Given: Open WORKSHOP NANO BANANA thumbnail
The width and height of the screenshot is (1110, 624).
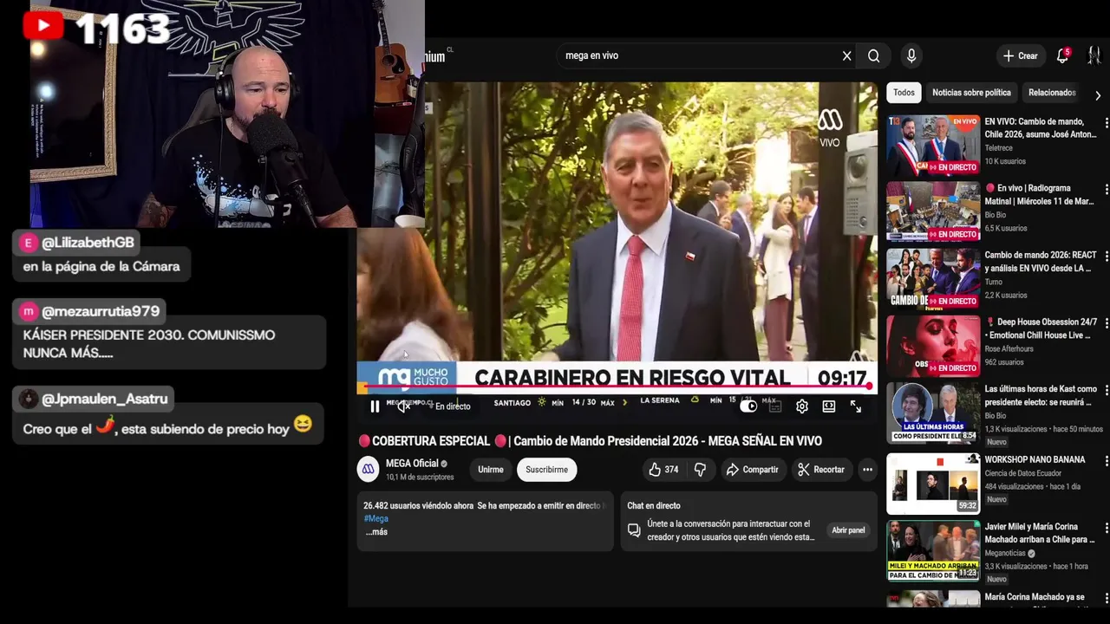Looking at the screenshot, I should click(x=933, y=484).
